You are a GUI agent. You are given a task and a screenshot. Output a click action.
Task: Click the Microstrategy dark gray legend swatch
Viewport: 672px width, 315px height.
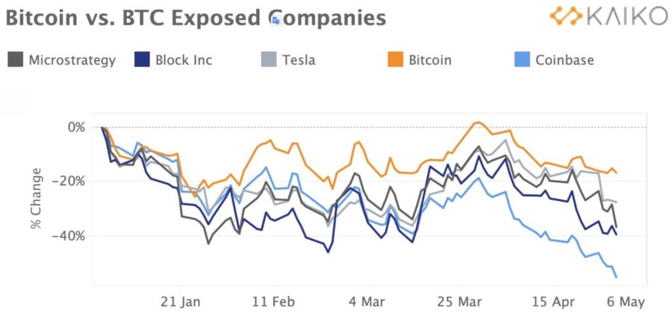pos(16,60)
